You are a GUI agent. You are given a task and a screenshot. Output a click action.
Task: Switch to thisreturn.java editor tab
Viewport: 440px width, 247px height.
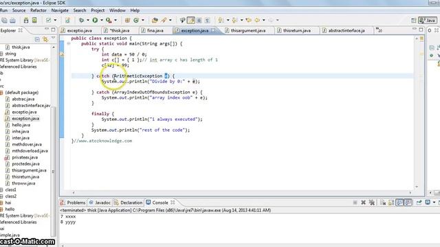296,30
